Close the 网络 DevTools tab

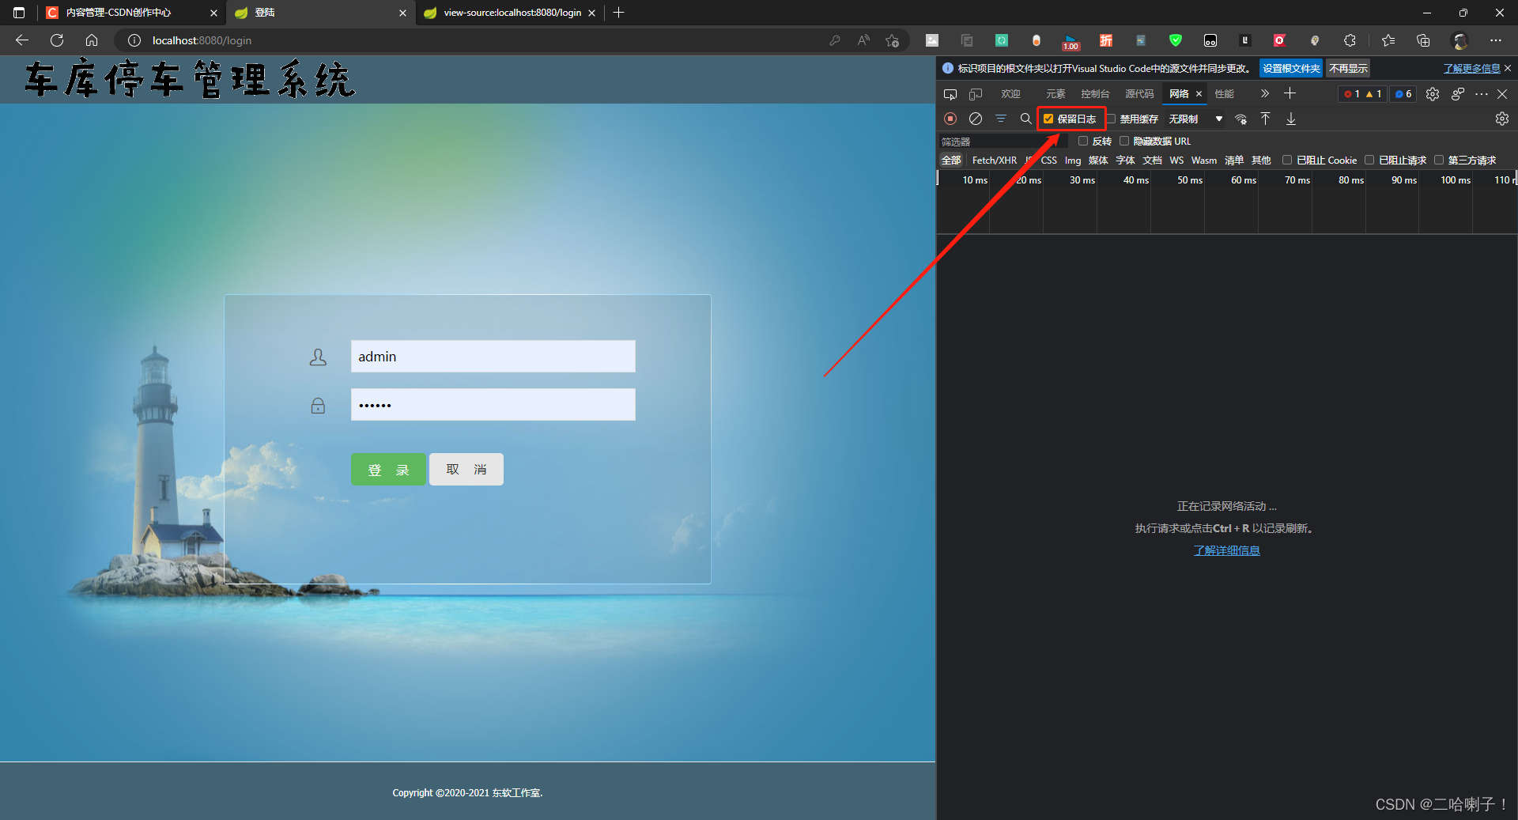pyautogui.click(x=1199, y=94)
